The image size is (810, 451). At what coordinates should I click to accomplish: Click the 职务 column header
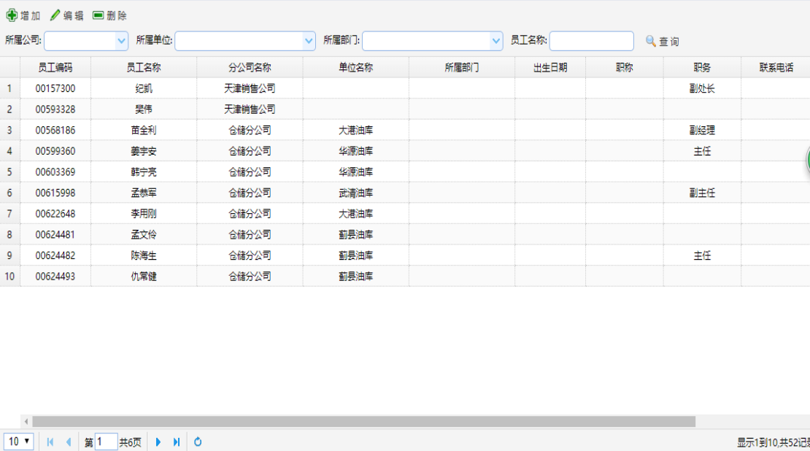tap(702, 67)
